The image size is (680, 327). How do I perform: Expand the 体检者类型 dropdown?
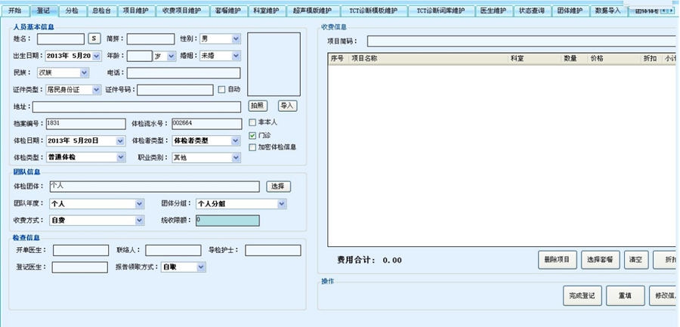point(236,141)
